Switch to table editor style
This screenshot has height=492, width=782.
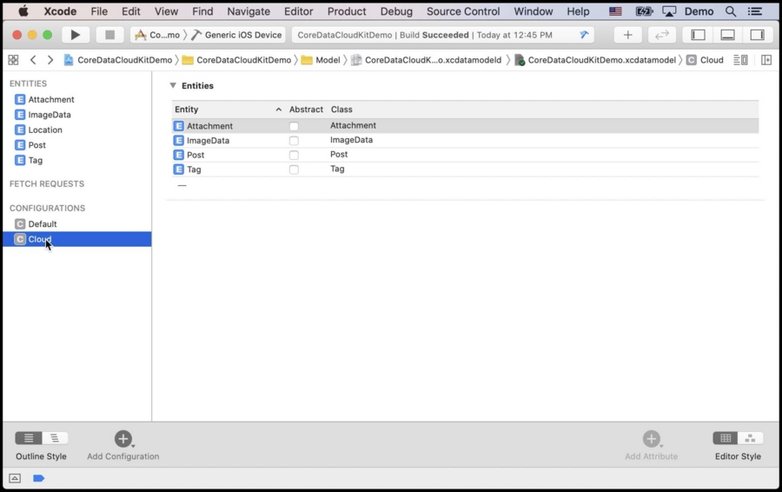coord(726,438)
